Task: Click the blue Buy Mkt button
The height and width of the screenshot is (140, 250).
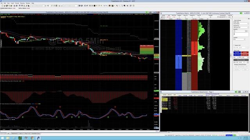Action: click(237, 52)
